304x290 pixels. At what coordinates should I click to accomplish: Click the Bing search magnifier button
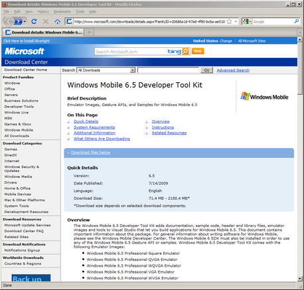tap(185, 51)
